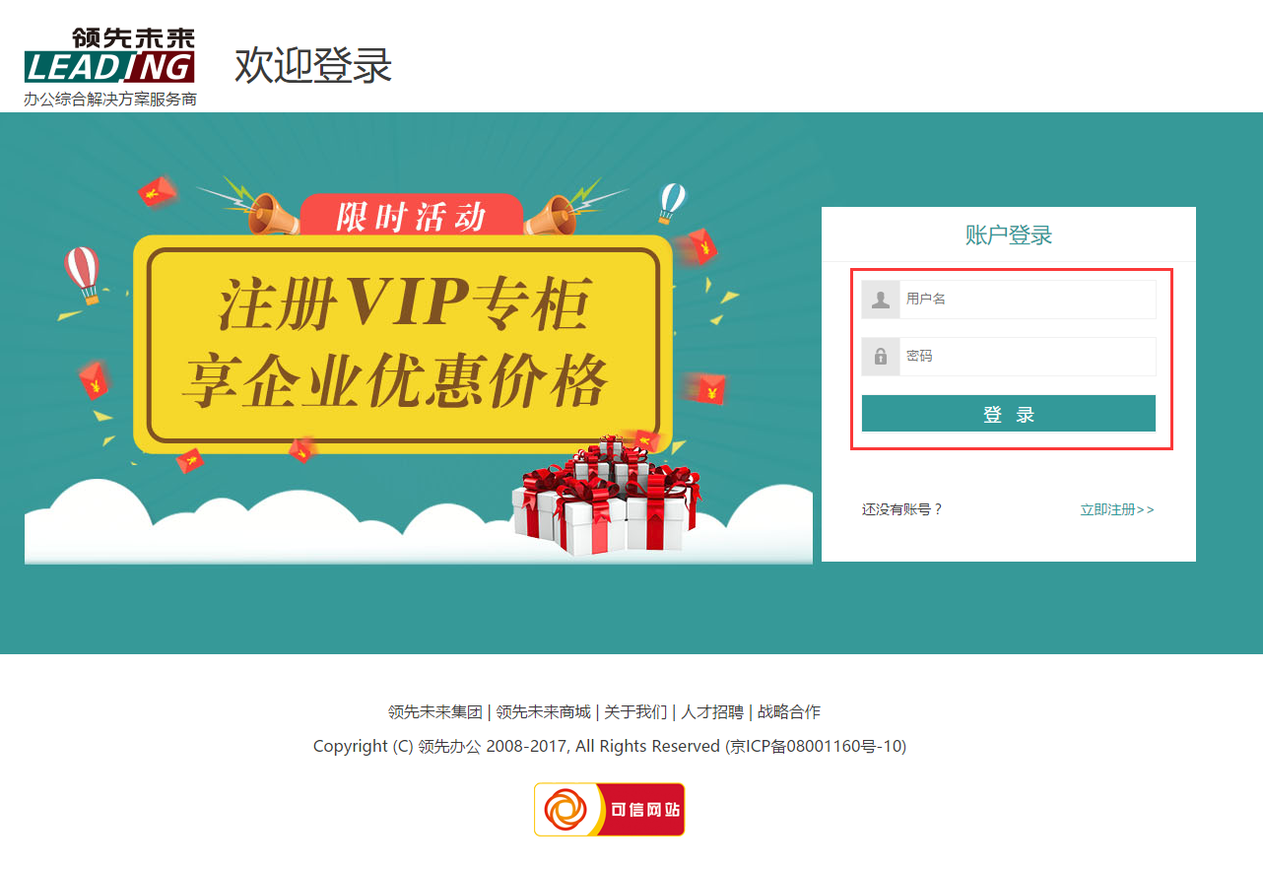Open the 关于我们 footer link
The width and height of the screenshot is (1263, 870).
(635, 711)
